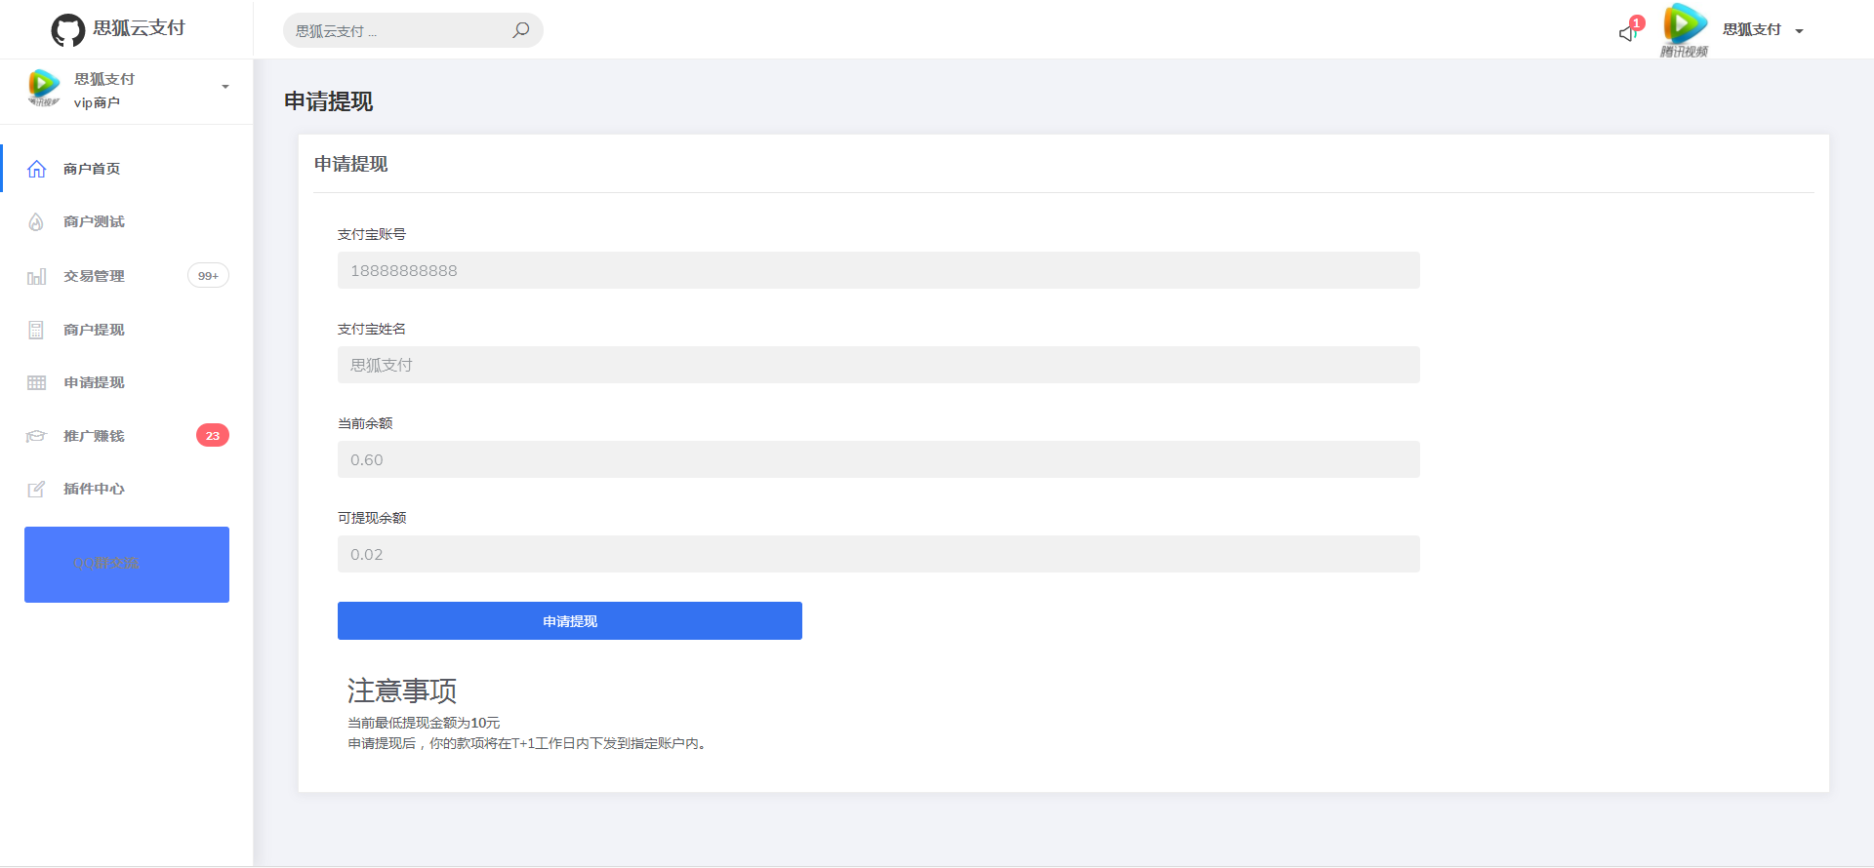Click the 推广赚钱 graduation cap icon
This screenshot has height=868, width=1874.
point(36,436)
